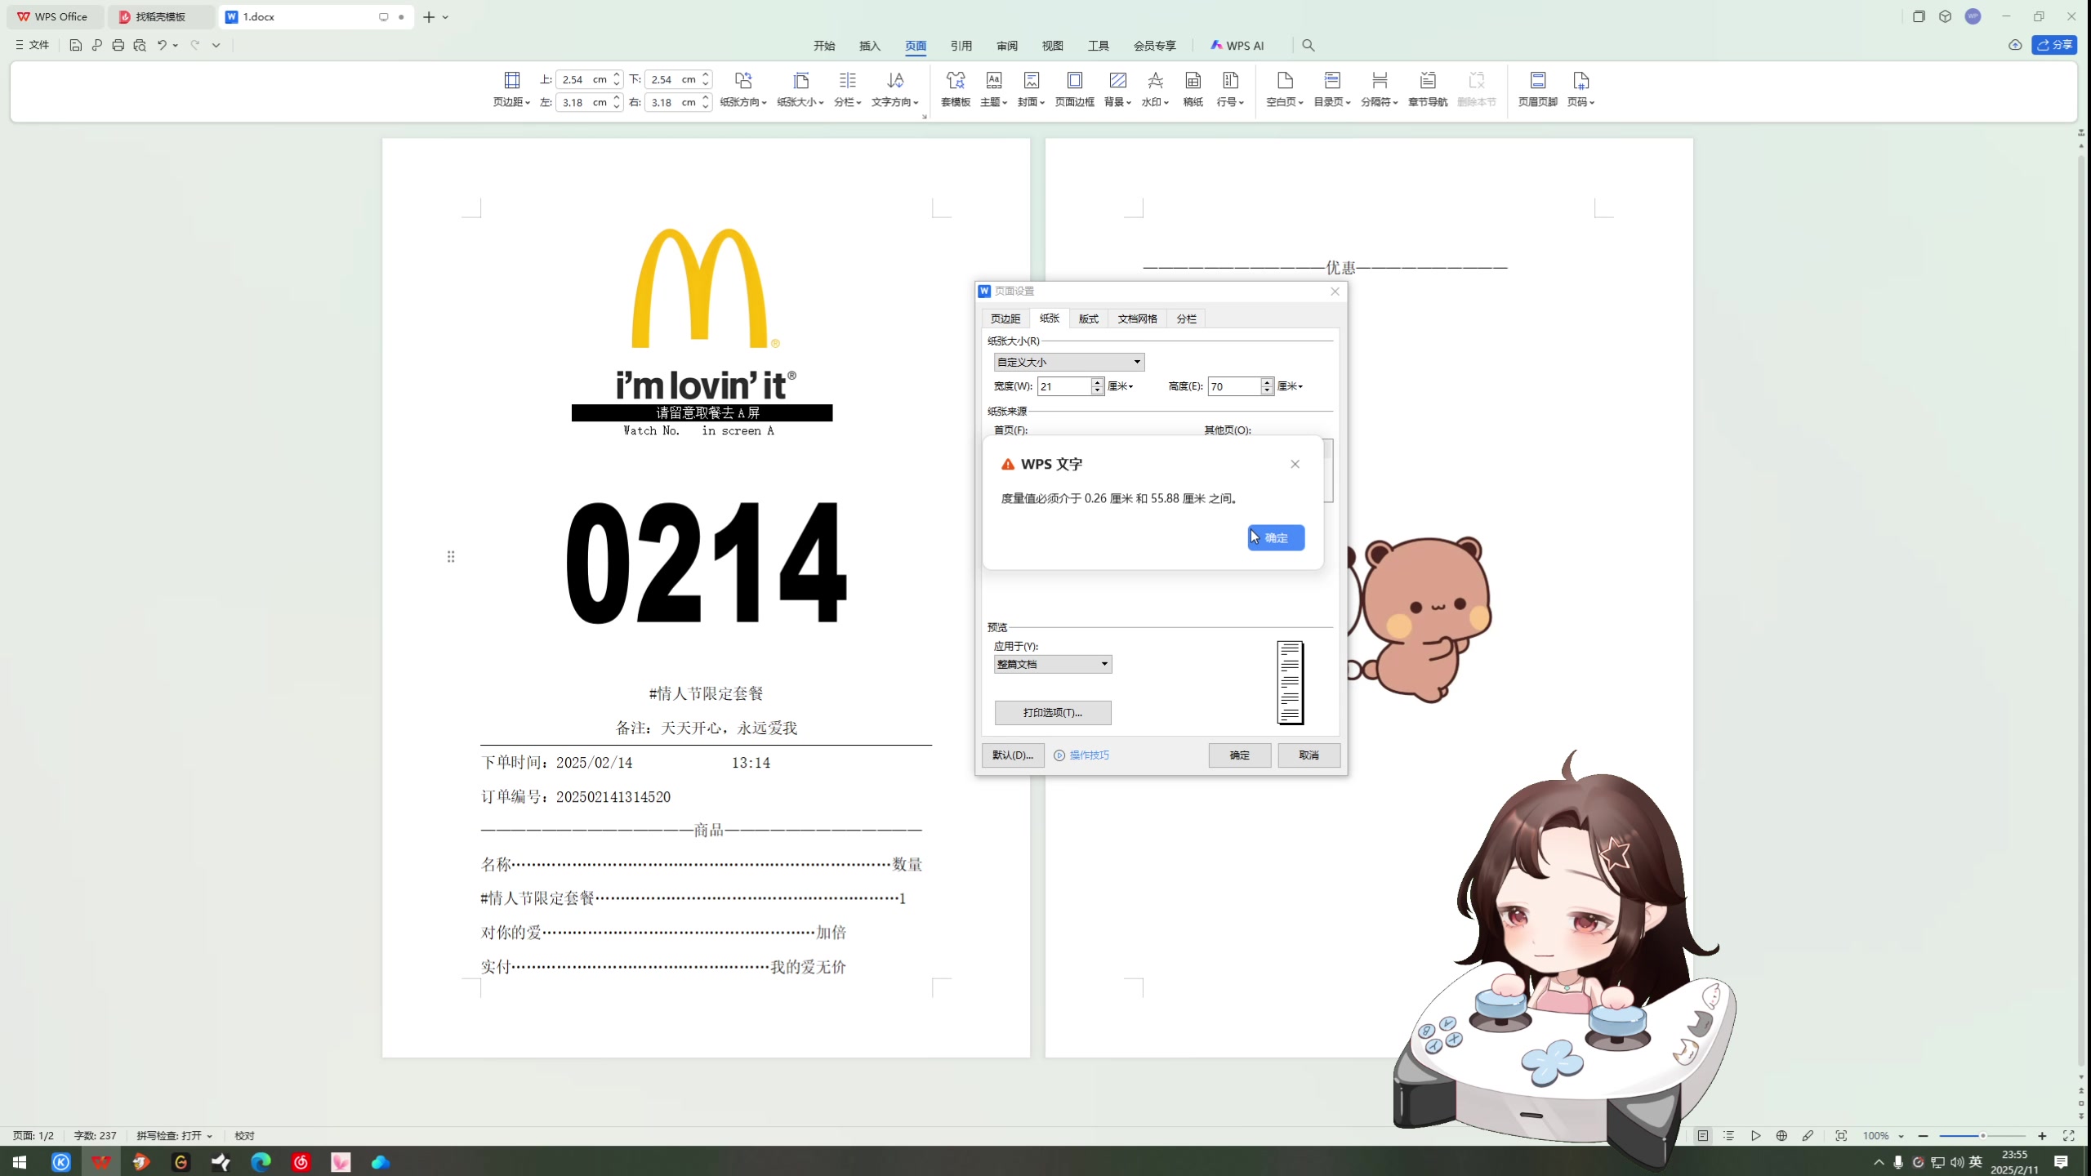Open the 纸张大小 paper size tool

click(x=800, y=89)
